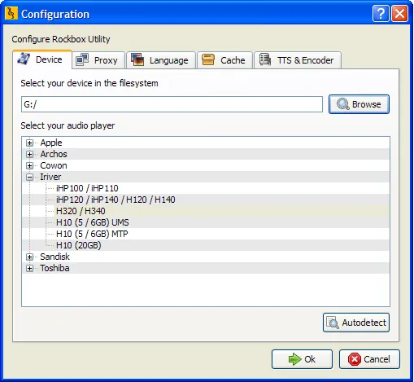Image resolution: width=414 pixels, height=382 pixels.
Task: Click the help question mark button
Action: 381,13
